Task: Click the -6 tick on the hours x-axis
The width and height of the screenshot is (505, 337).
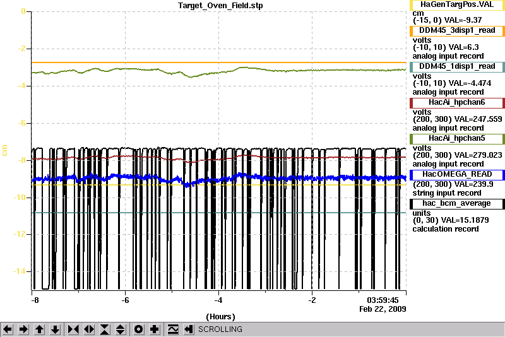Action: pos(125,300)
